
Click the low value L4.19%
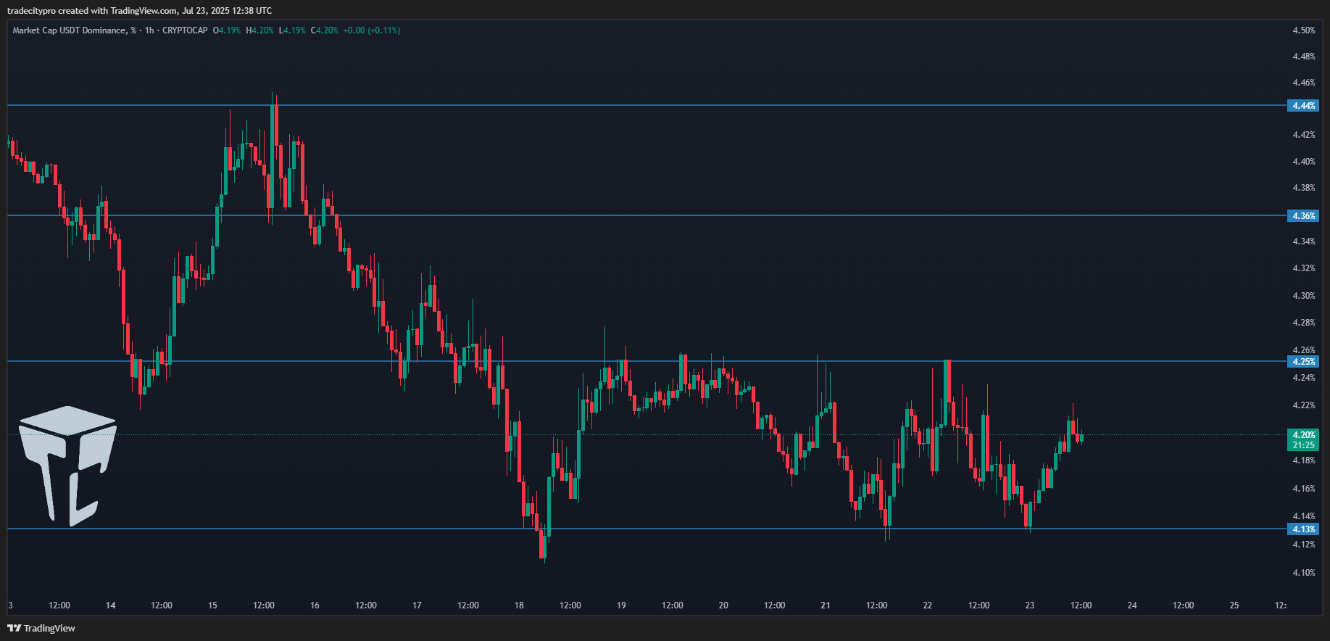point(292,30)
